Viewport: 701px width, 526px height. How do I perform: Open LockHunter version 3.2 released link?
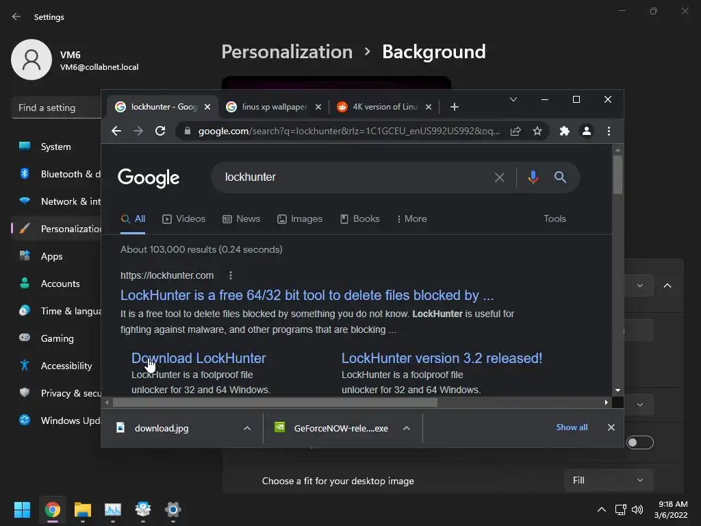pyautogui.click(x=442, y=358)
